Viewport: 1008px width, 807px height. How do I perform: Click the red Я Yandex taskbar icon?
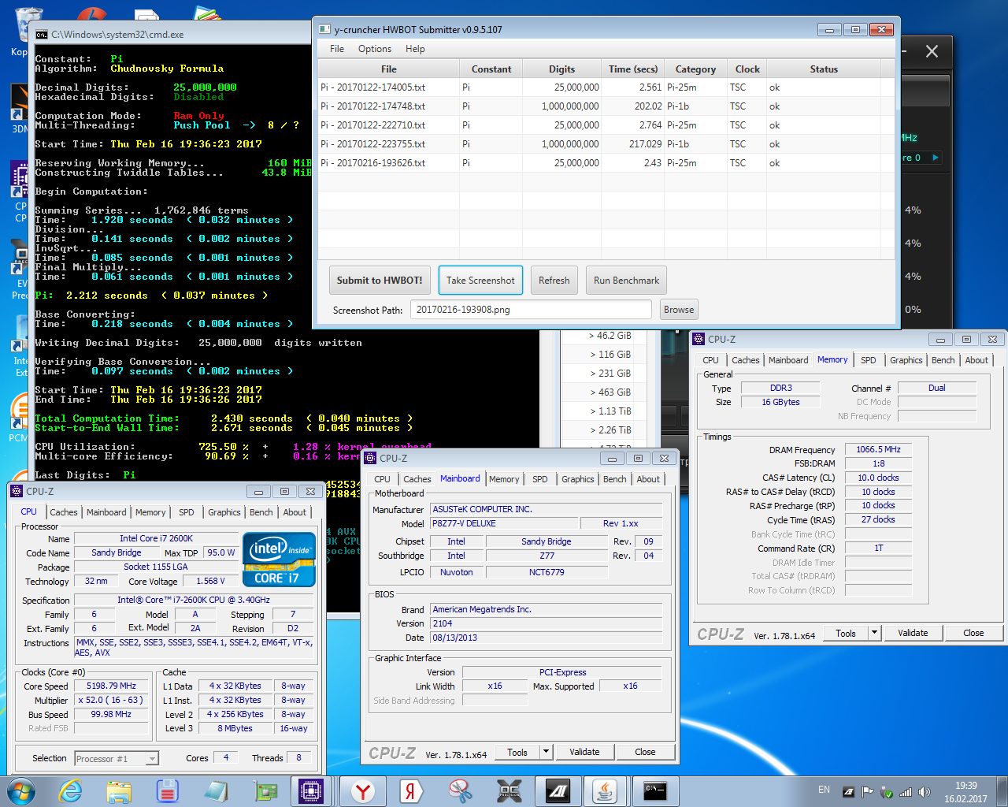[x=410, y=791]
